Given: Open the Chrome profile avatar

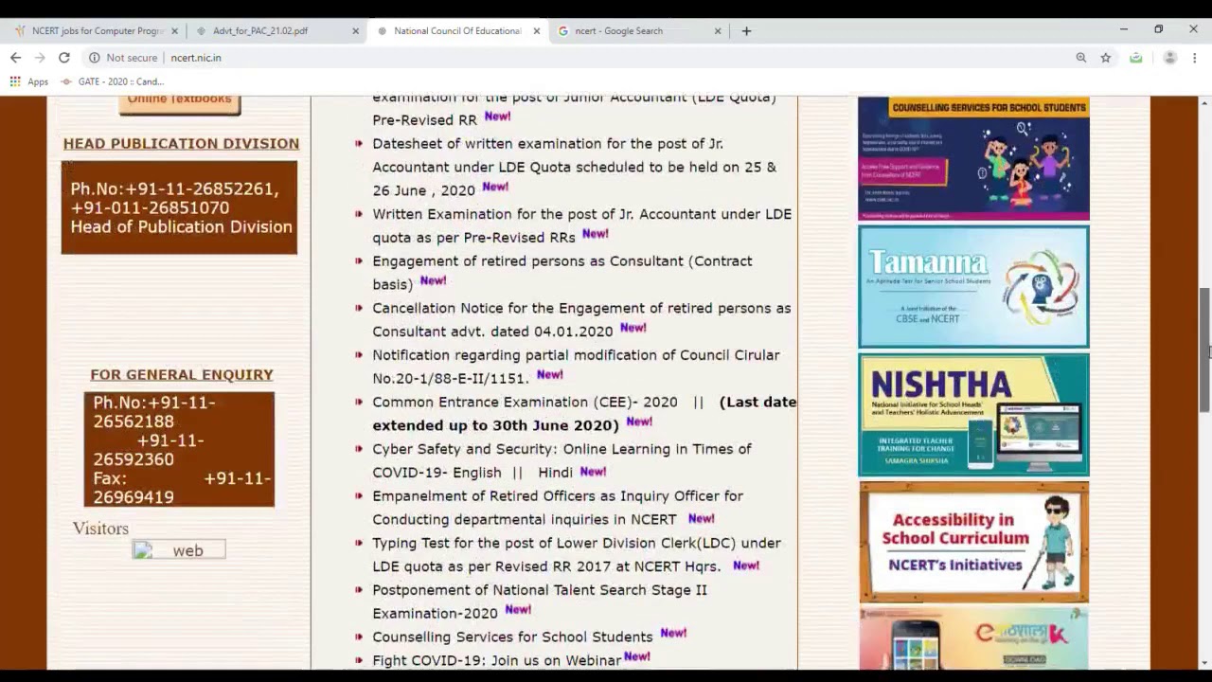Looking at the screenshot, I should point(1170,58).
